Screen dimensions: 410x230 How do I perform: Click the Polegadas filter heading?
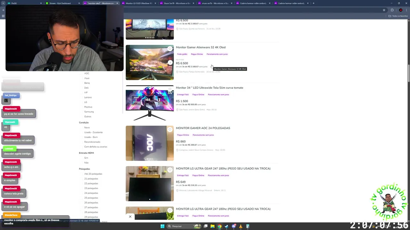coord(84,169)
